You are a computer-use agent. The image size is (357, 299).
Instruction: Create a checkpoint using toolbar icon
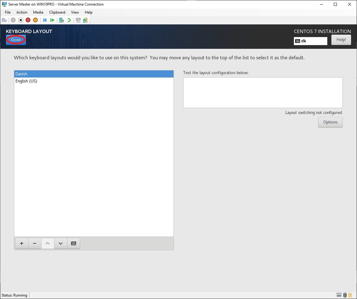[62, 20]
